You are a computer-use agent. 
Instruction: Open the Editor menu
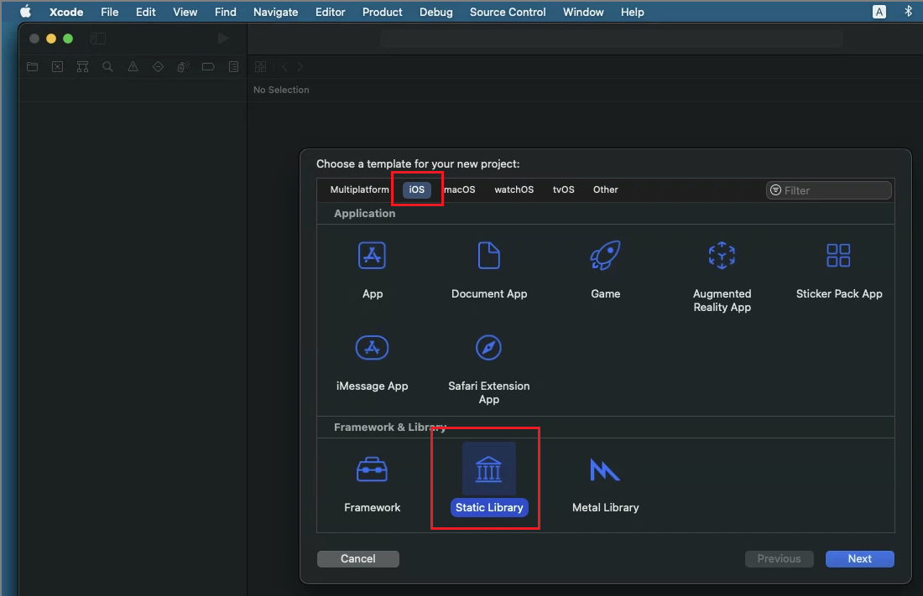(x=331, y=12)
